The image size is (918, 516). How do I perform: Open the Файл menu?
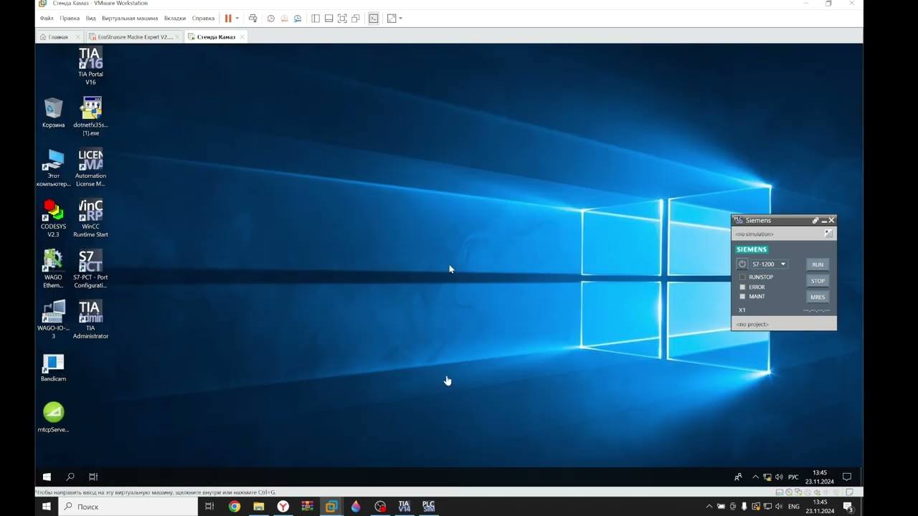[x=47, y=19]
